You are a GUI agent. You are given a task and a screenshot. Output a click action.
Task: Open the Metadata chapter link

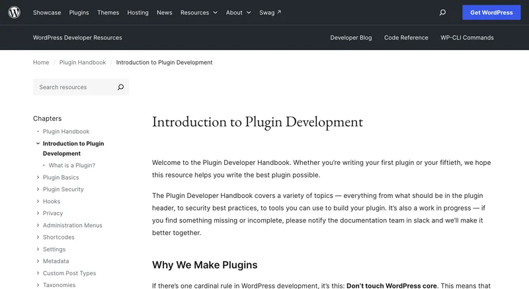click(56, 261)
